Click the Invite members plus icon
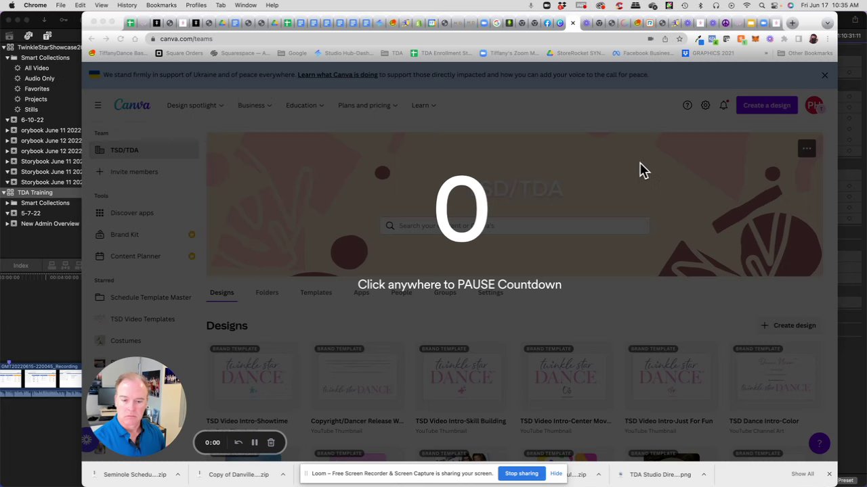This screenshot has width=867, height=487. pos(100,172)
